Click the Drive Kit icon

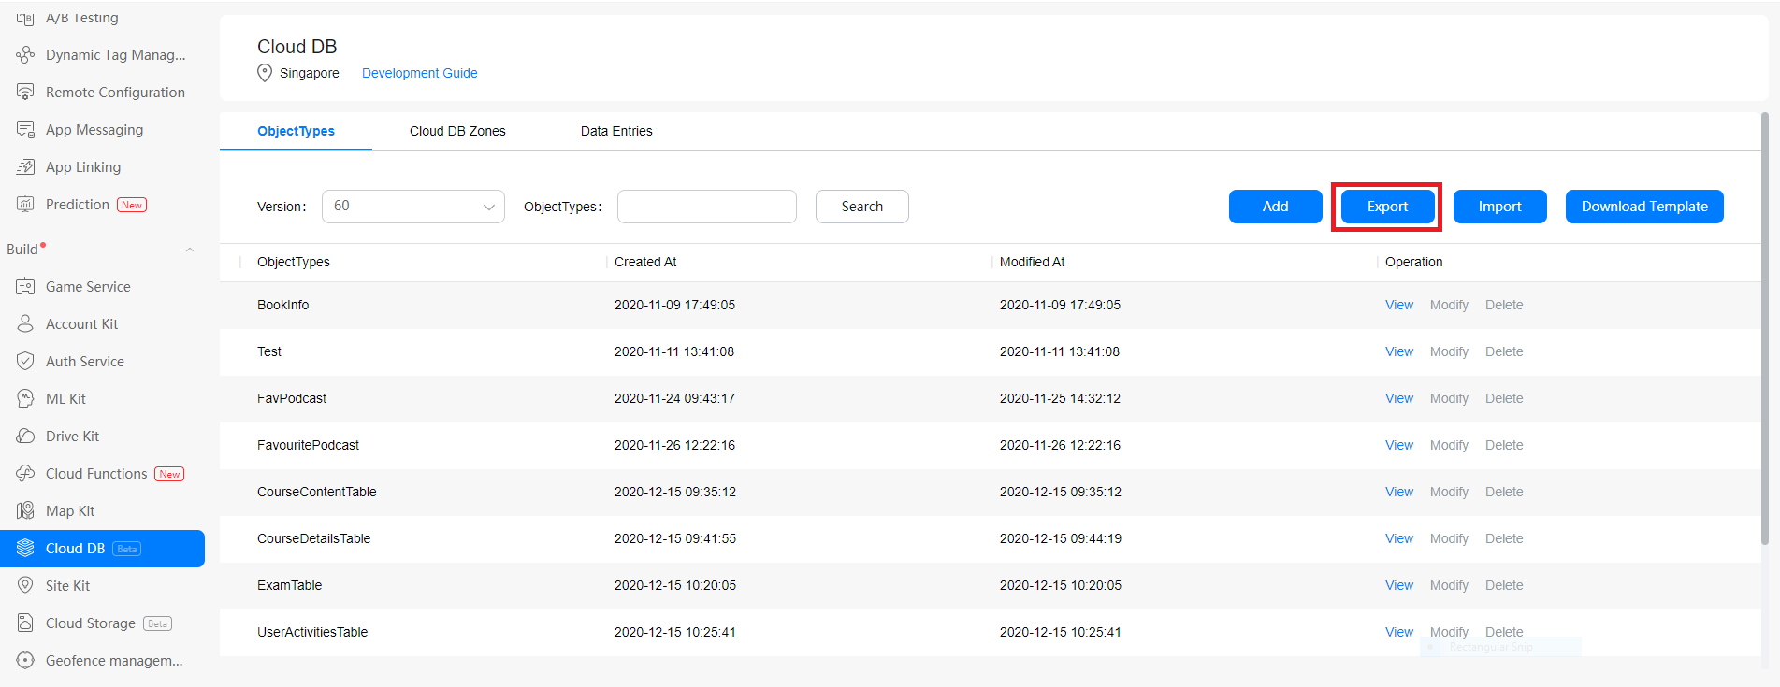click(26, 437)
